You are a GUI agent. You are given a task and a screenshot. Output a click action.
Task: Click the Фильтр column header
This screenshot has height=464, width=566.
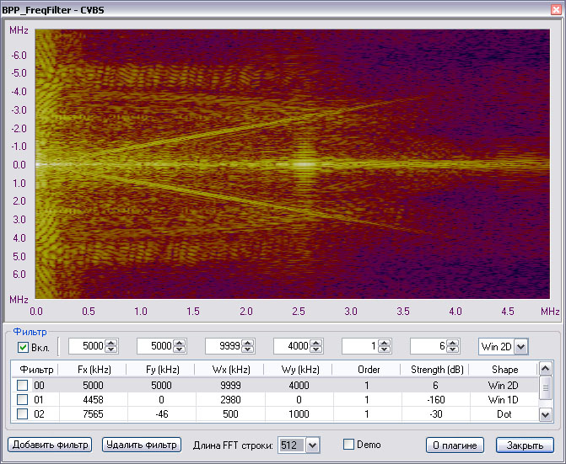tap(35, 369)
